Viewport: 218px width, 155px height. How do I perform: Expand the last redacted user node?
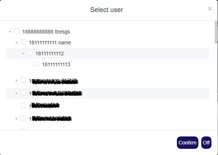[x=16, y=119]
